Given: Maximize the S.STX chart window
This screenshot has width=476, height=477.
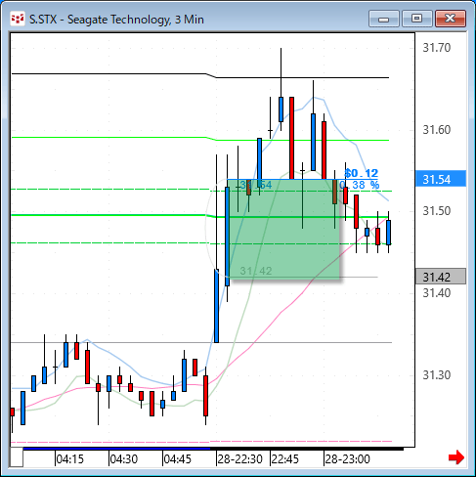Looking at the screenshot, I should pos(417,19).
